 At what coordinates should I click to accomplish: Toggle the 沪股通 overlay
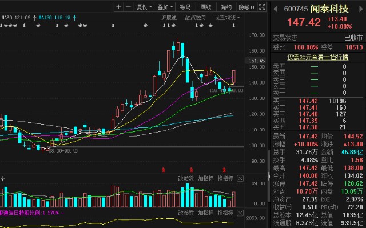169,18
